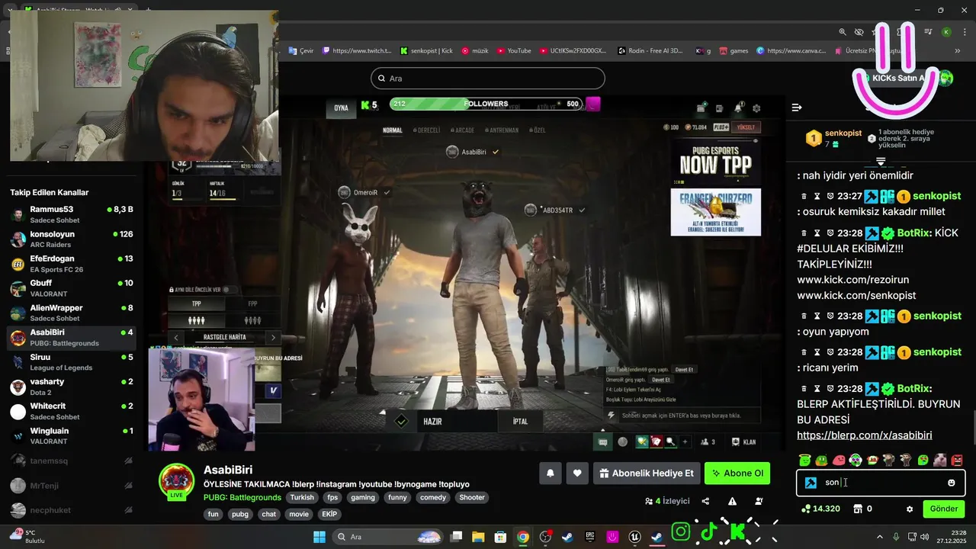Open Rammus53 channel in sidebar

[x=72, y=213]
